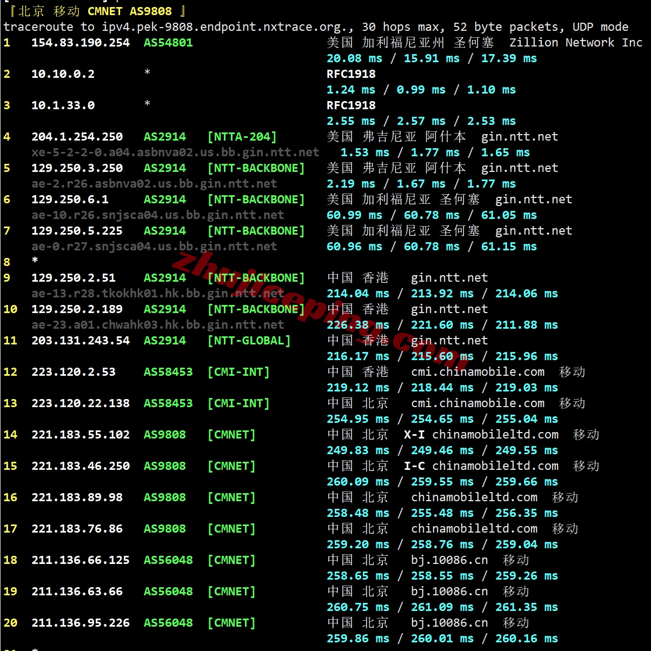Image resolution: width=651 pixels, height=651 pixels.
Task: Select AS54801 on hop 1
Action: (168, 43)
